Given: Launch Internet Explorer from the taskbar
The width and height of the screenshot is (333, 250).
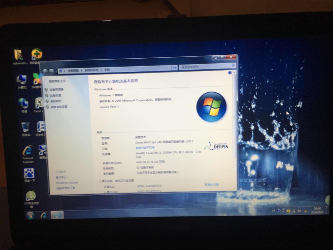Looking at the screenshot, I should [x=44, y=215].
